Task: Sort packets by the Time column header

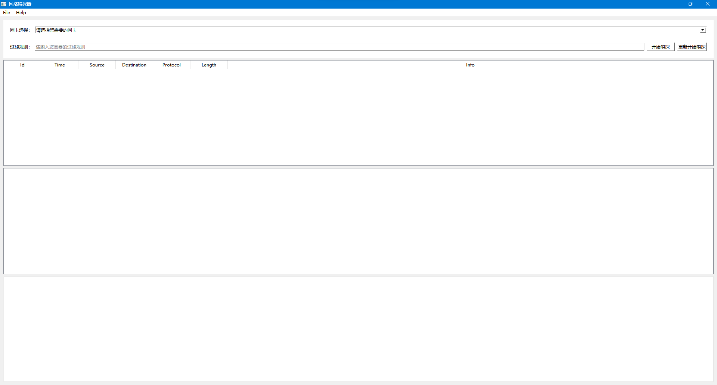Action: click(x=60, y=65)
